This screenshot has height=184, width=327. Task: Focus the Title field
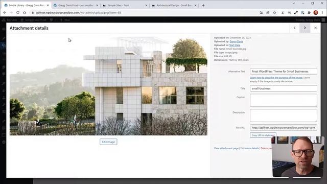click(x=284, y=88)
